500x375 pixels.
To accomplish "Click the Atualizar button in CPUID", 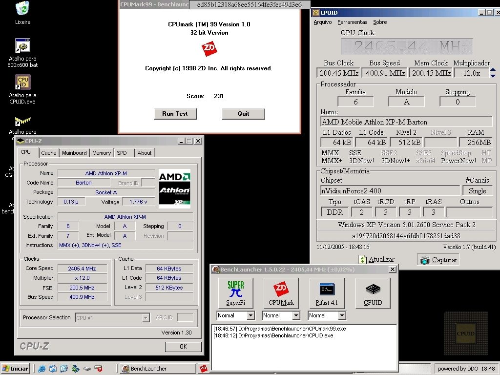I will point(376,260).
